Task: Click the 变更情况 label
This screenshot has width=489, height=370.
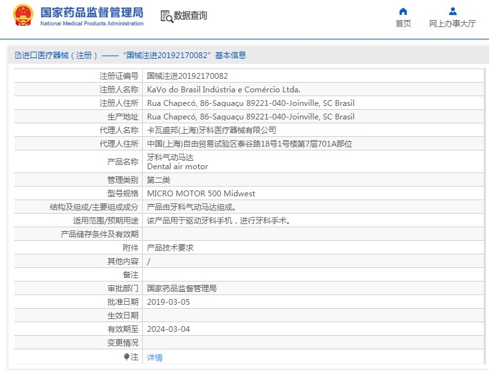Action: [123, 343]
